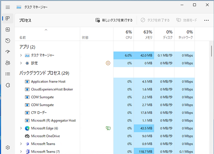Expand the Microsoft Teams (7) group
This screenshot has height=154, width=214.
pyautogui.click(x=21, y=152)
